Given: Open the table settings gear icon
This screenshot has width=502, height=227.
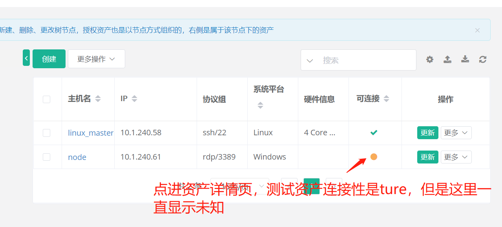Looking at the screenshot, I should [430, 60].
